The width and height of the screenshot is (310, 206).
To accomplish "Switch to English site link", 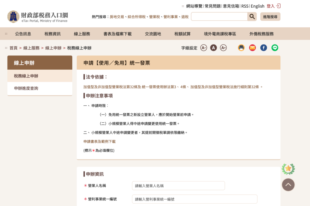I will pyautogui.click(x=257, y=6).
